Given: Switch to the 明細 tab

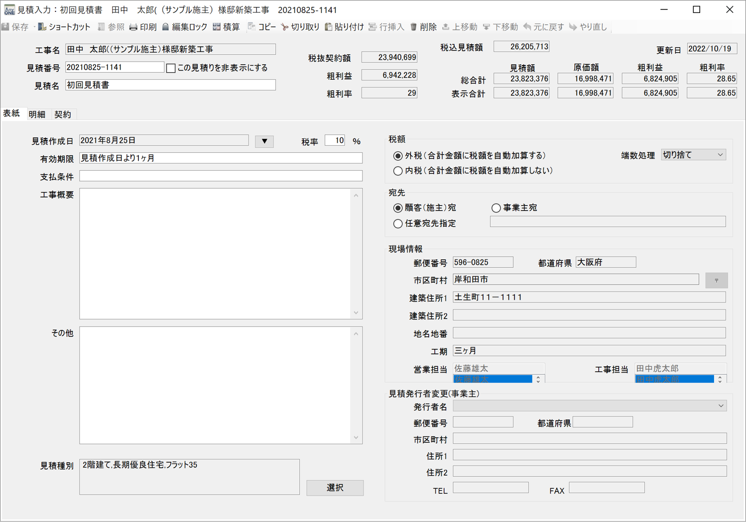Looking at the screenshot, I should point(37,114).
